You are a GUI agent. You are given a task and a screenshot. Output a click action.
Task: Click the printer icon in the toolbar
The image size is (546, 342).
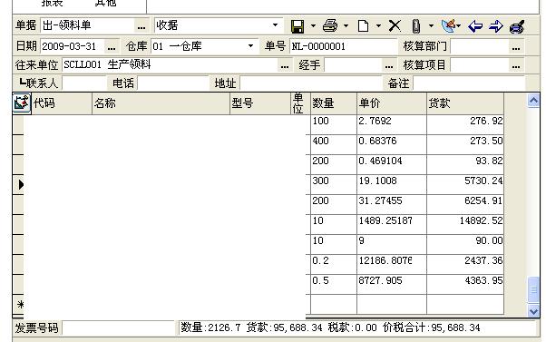click(x=330, y=25)
